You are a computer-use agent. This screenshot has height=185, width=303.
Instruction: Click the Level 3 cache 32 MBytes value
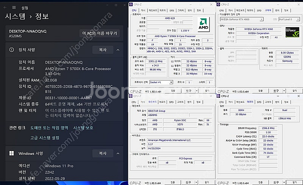[x=192, y=74]
